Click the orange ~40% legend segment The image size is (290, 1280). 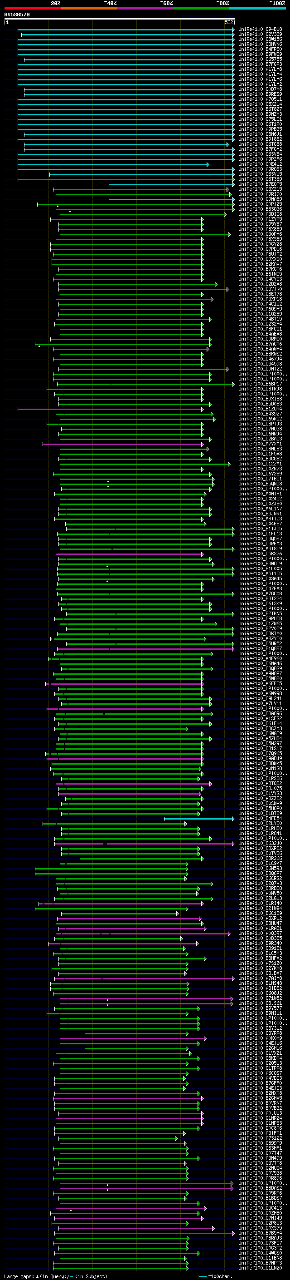(x=89, y=8)
